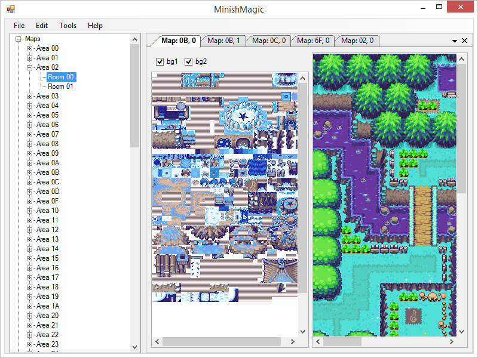The image size is (478, 358).
Task: Switch to the Map: 02, 0 tab
Action: click(357, 41)
